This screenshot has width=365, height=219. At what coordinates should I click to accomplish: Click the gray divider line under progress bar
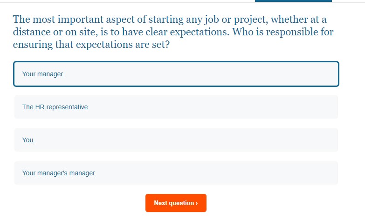coord(128,2)
